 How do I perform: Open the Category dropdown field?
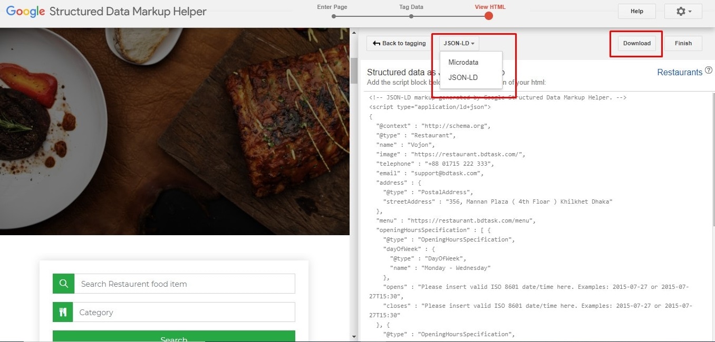click(x=185, y=312)
